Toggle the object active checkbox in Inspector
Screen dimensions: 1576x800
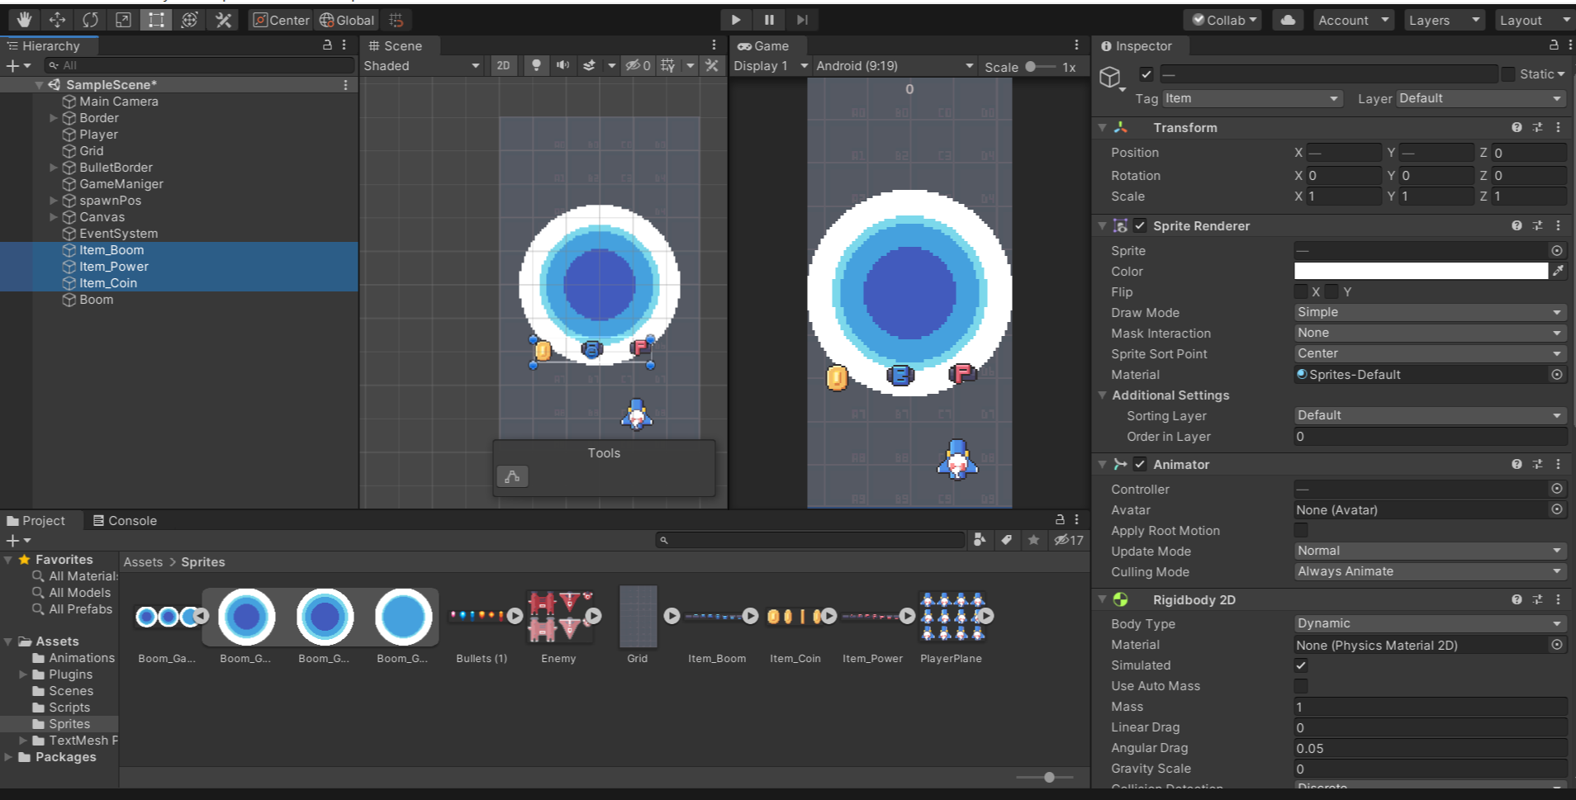[x=1146, y=74]
